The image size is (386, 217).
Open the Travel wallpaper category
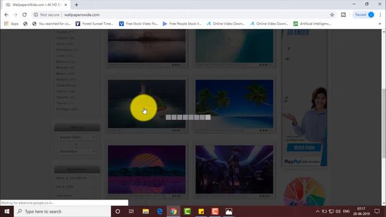pyautogui.click(x=65, y=103)
